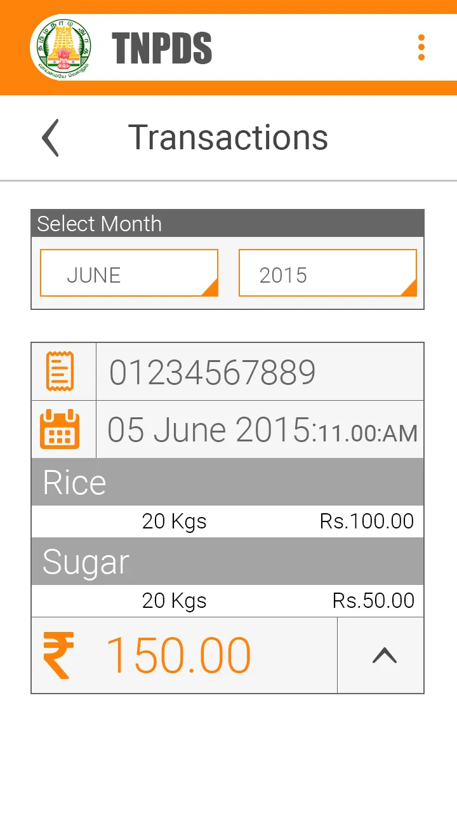Open the three-dot overflow menu

(421, 48)
